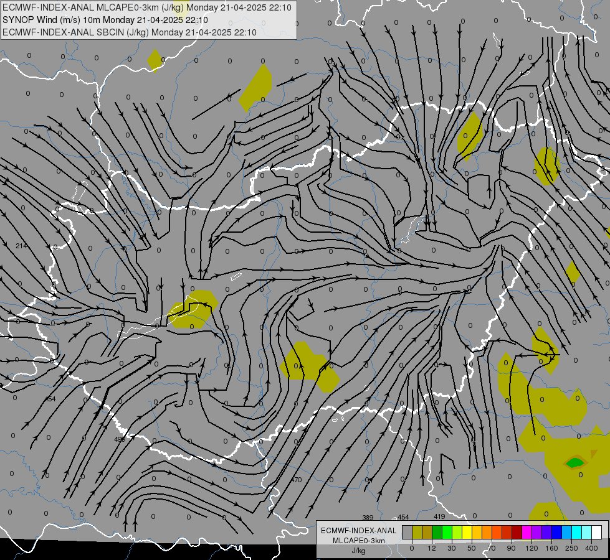Click the legend tick value '50'
The height and width of the screenshot is (560, 610).
coord(472,548)
